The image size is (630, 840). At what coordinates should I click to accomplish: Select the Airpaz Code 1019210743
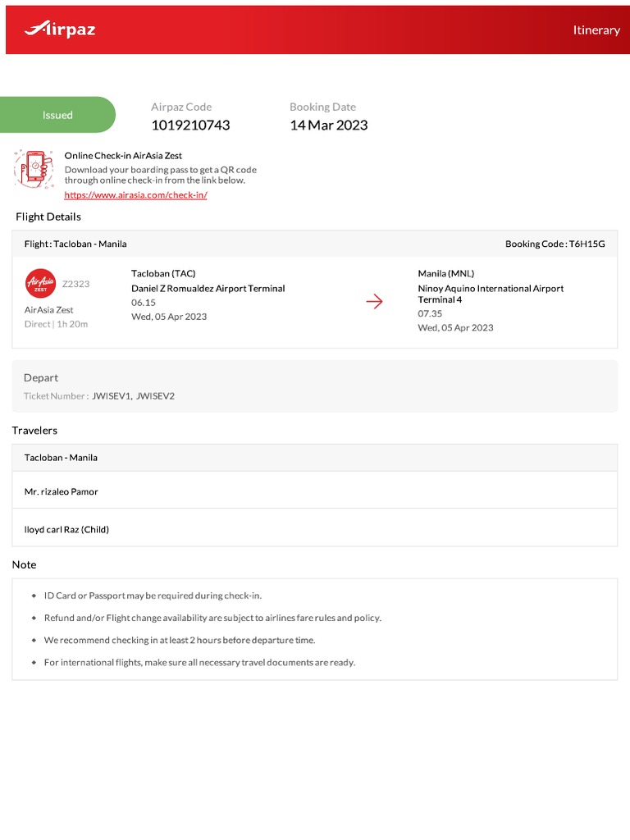(190, 126)
